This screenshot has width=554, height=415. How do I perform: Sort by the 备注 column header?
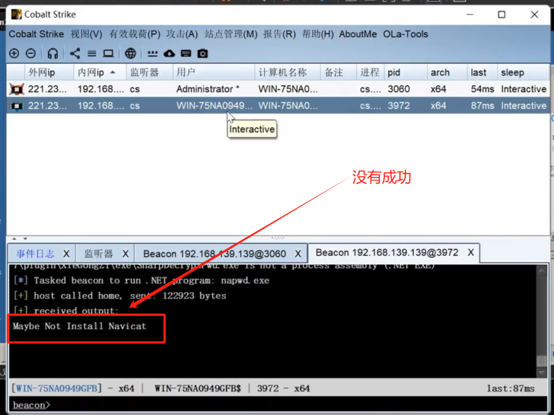[x=339, y=73]
